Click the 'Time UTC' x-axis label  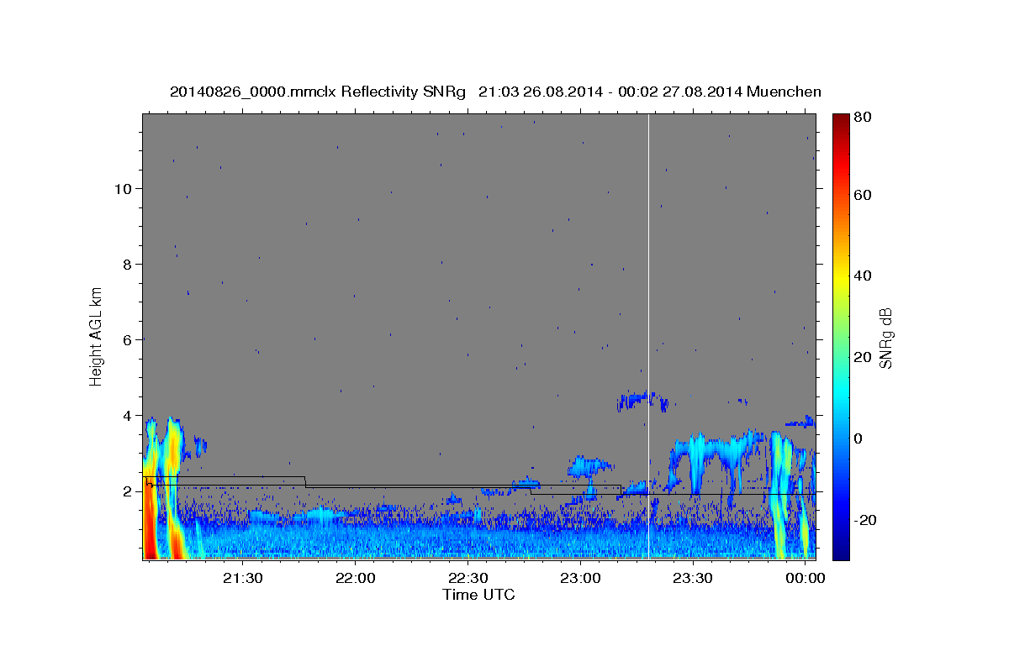click(x=478, y=595)
